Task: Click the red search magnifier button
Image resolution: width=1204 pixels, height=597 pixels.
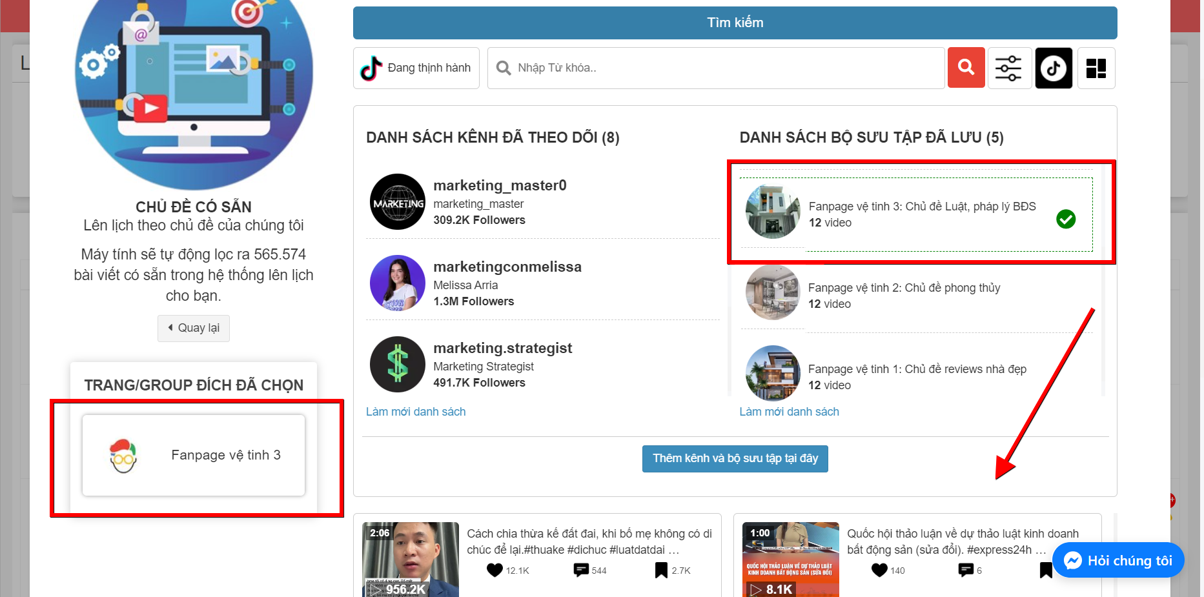Action: 966,67
